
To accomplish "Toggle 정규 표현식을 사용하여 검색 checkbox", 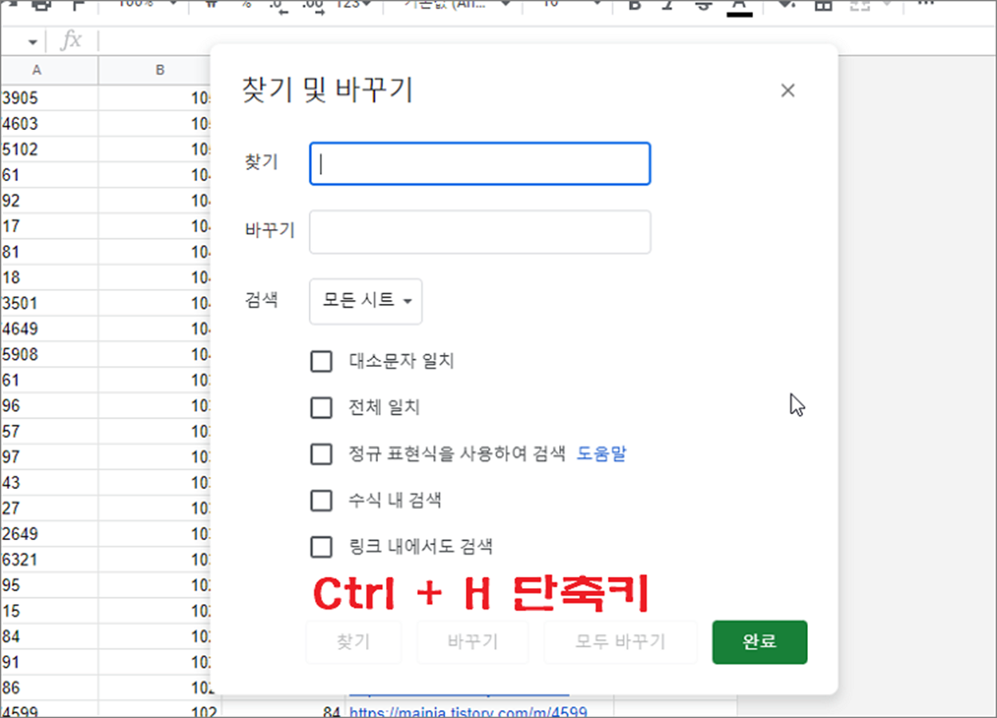I will coord(321,454).
